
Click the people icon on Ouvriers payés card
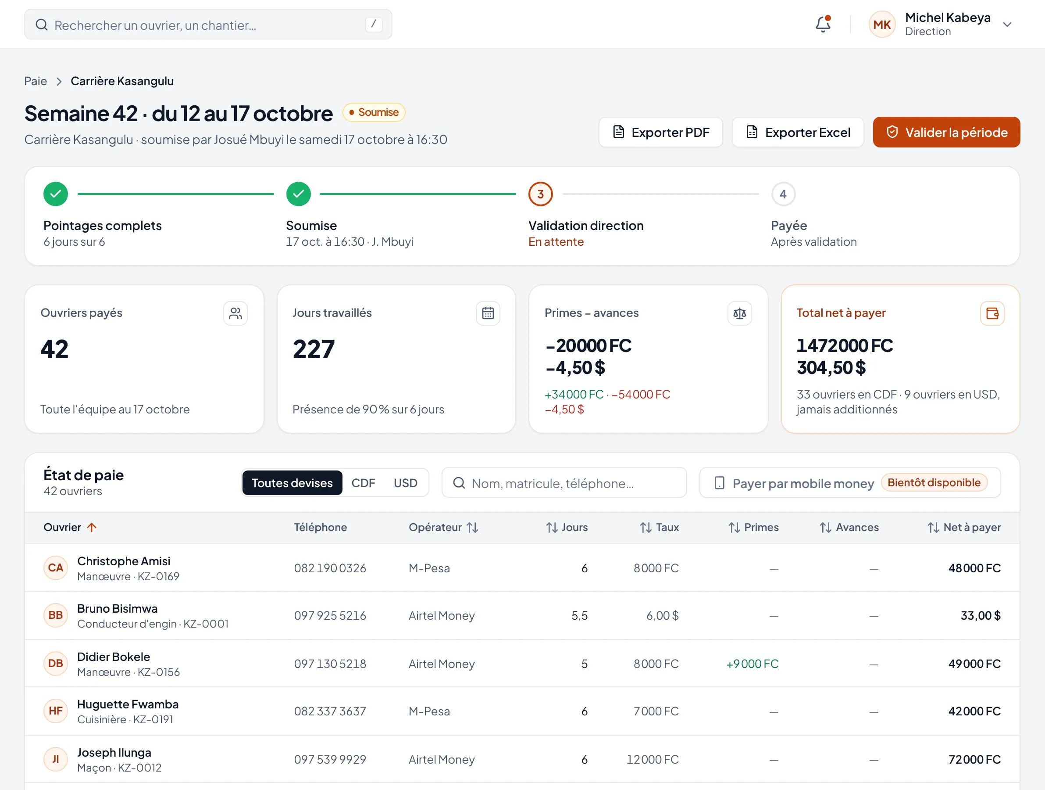pyautogui.click(x=235, y=313)
